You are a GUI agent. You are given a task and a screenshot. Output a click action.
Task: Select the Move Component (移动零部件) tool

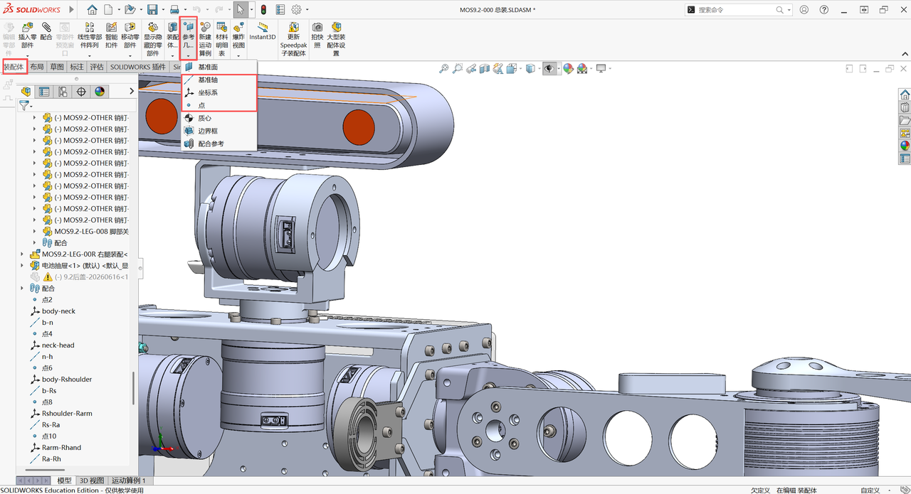point(130,36)
